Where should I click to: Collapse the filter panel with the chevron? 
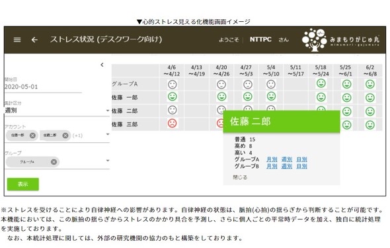click(102, 65)
